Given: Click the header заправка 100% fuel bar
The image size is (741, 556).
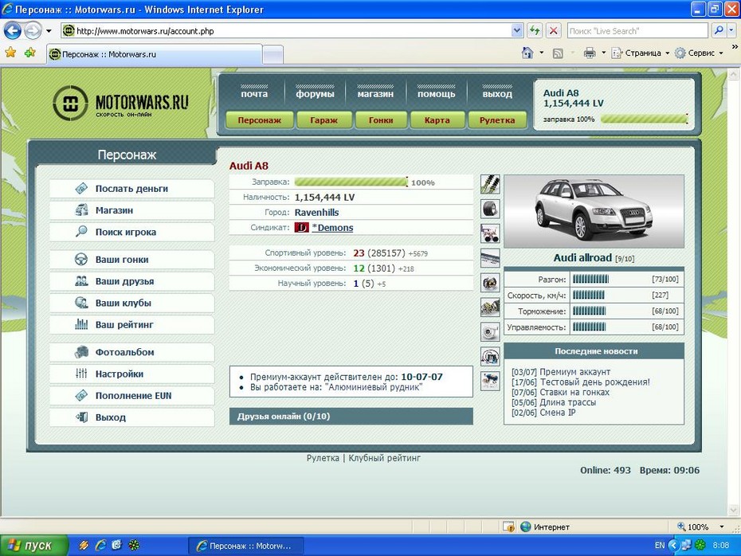Looking at the screenshot, I should (644, 119).
